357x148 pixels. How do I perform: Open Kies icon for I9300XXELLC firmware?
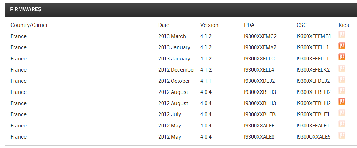[x=342, y=57]
